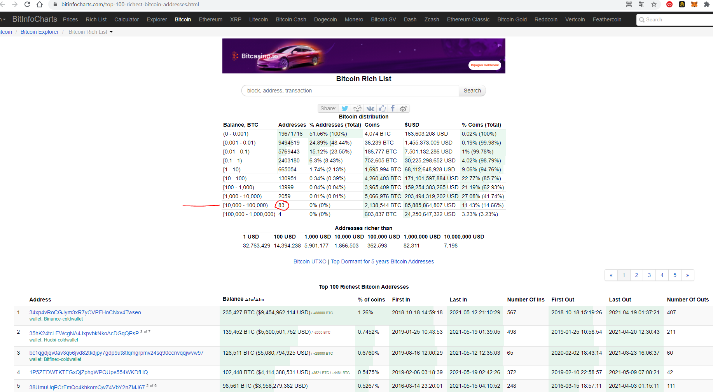Focus the block, address, transaction field
This screenshot has height=392, width=713.
coord(350,91)
